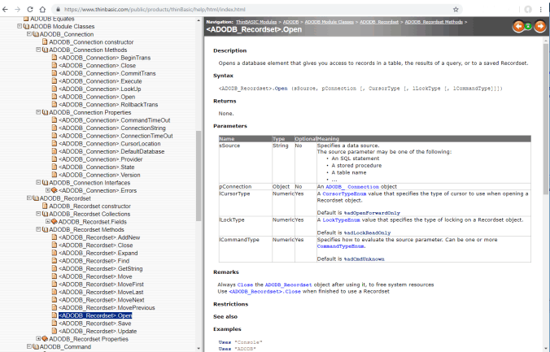Go to previous help topic orange arrow
The image size is (550, 352).
point(518,26)
